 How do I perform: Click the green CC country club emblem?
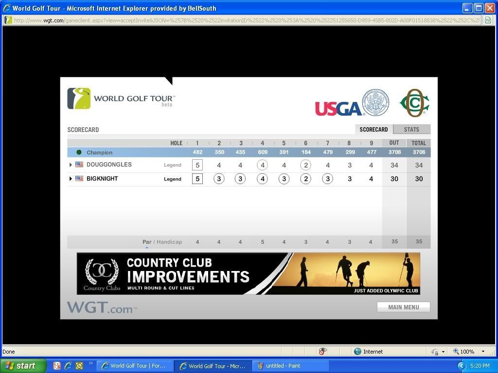414,103
